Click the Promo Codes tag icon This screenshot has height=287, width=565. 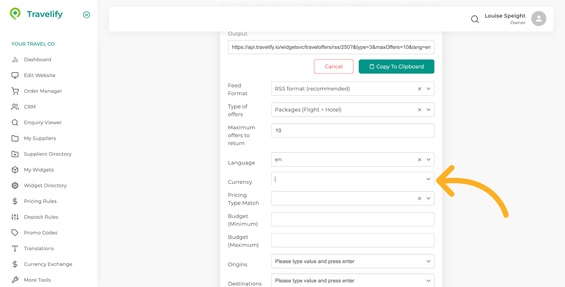(15, 233)
